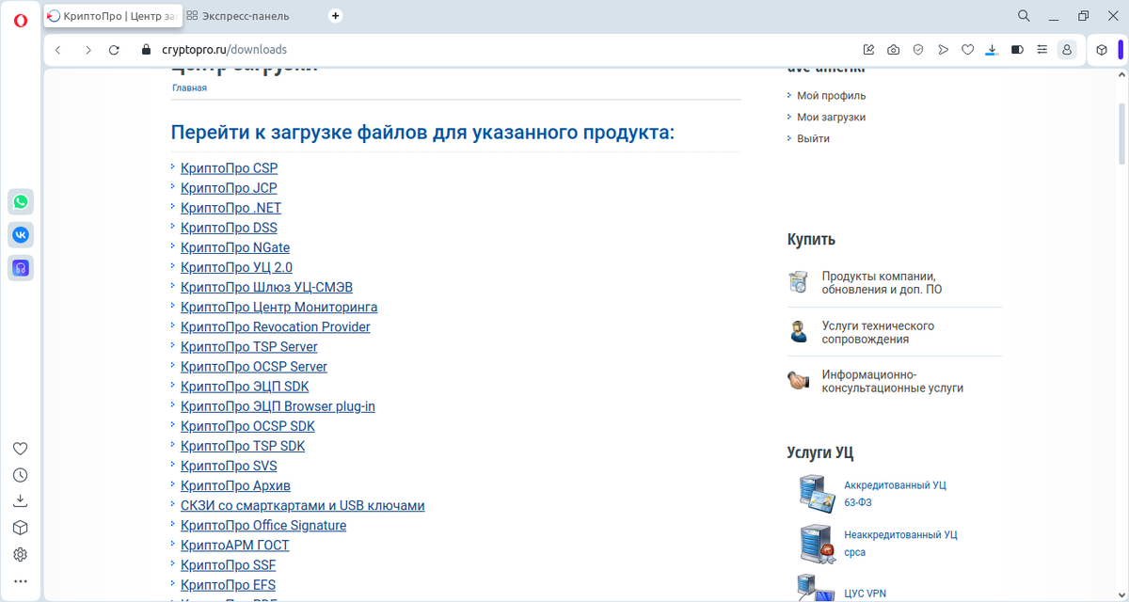Image resolution: width=1129 pixels, height=602 pixels.
Task: Click Выйти to log out
Action: [x=813, y=138]
